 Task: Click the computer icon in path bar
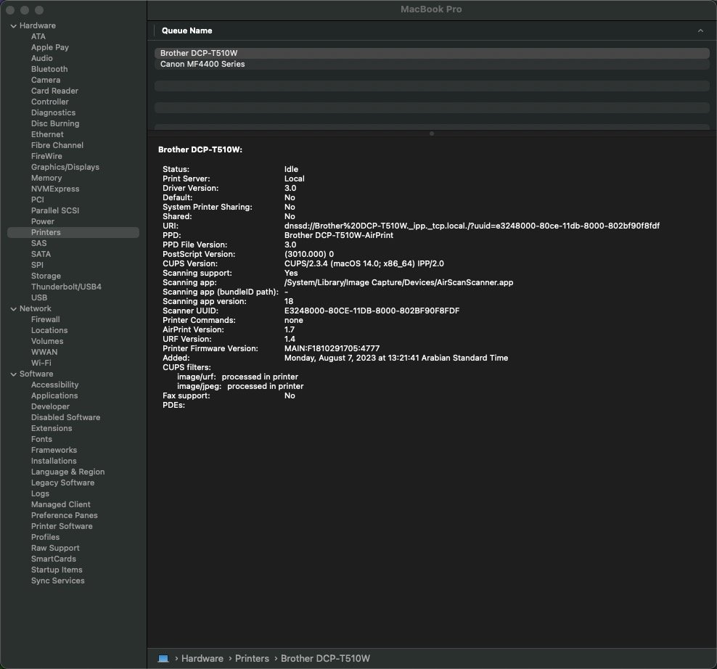point(163,659)
